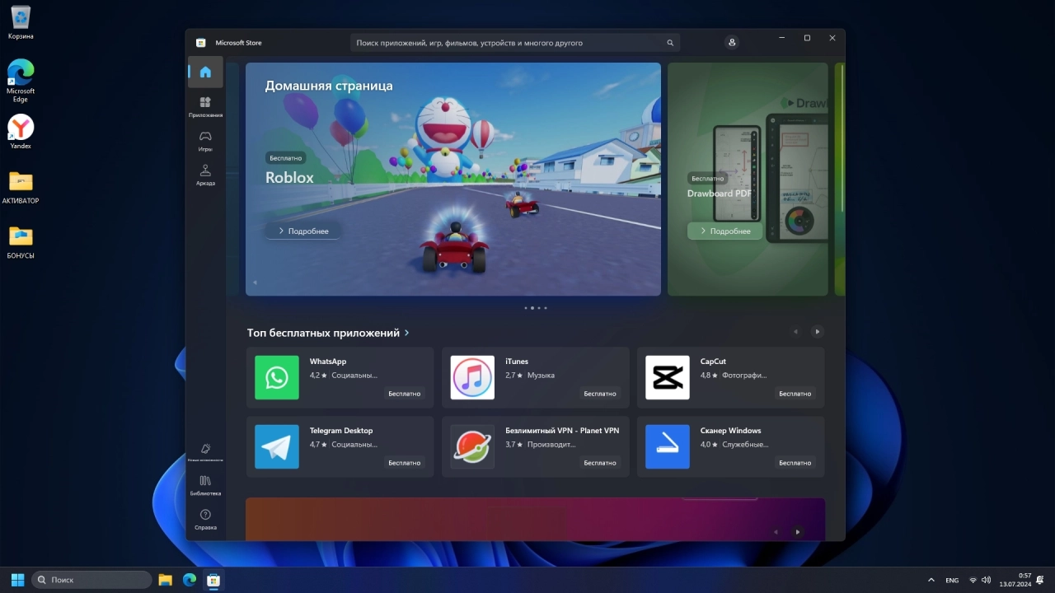Image resolution: width=1055 pixels, height=593 pixels.
Task: Click Бесплатно button for Telegram Desktop
Action: click(404, 463)
